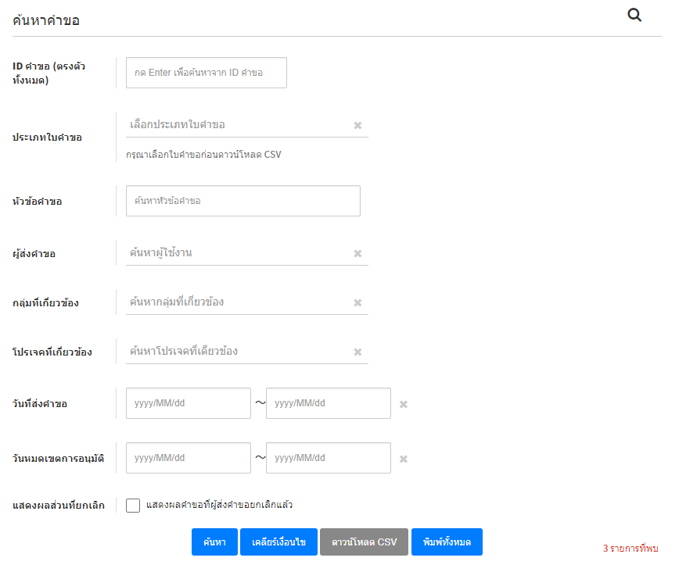Clear the ประเภทใบคำขอ selection with its X icon
679x572 pixels.
pyautogui.click(x=357, y=125)
